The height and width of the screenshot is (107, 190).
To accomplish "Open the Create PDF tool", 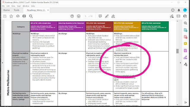I will coord(185,37).
